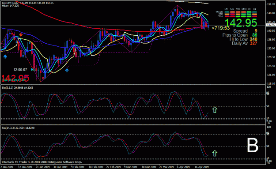Click the 6 Apr 2009 date label
Screen dimensions: 276x169
click(x=183, y=167)
